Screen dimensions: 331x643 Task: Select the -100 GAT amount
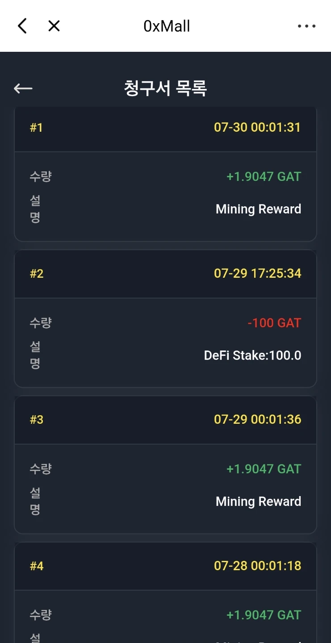click(x=274, y=323)
